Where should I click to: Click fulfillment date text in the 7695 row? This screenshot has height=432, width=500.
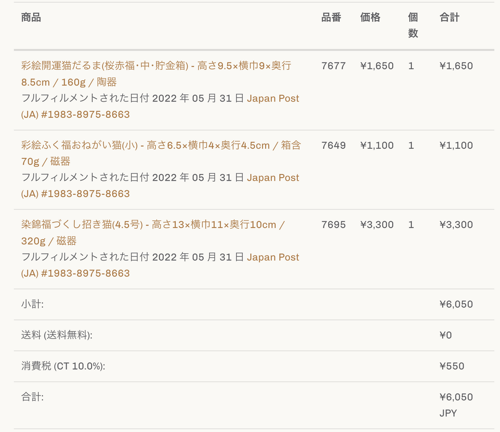pyautogui.click(x=133, y=257)
